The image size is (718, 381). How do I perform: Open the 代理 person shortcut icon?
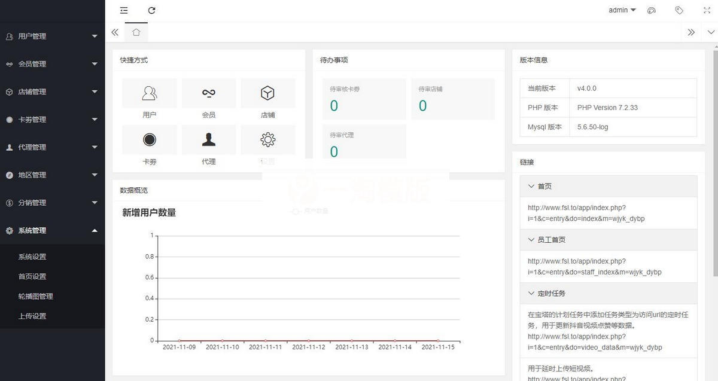click(x=208, y=139)
